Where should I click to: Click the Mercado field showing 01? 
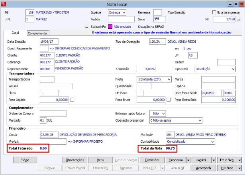pos(43,120)
